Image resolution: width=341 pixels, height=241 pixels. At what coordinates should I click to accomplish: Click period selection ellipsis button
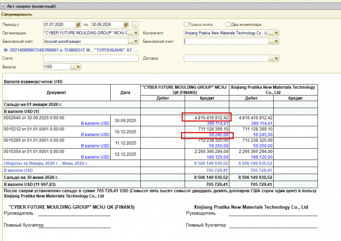pyautogui.click(x=135, y=24)
